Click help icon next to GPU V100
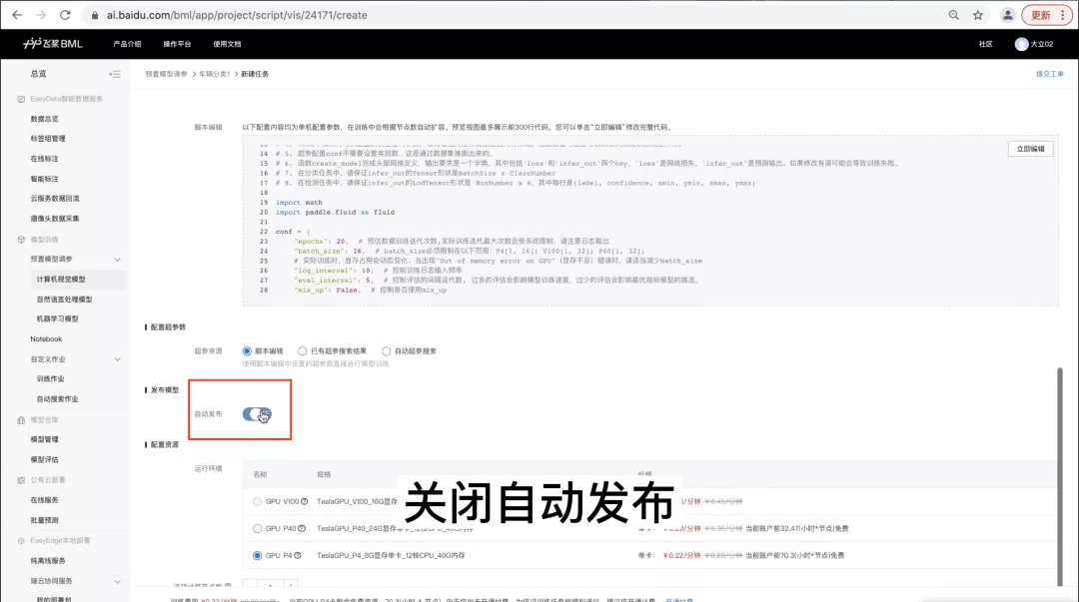Image resolution: width=1079 pixels, height=602 pixels. point(304,501)
